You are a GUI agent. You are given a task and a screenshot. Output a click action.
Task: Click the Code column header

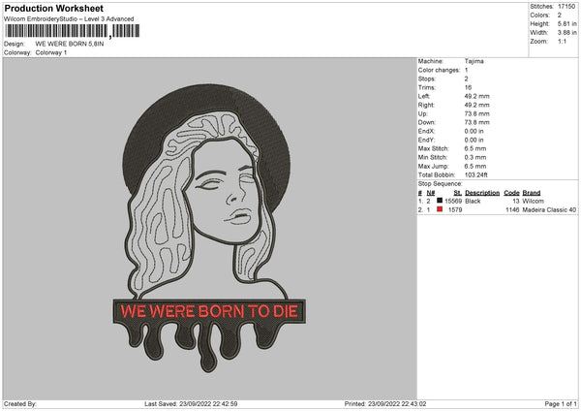(x=511, y=193)
